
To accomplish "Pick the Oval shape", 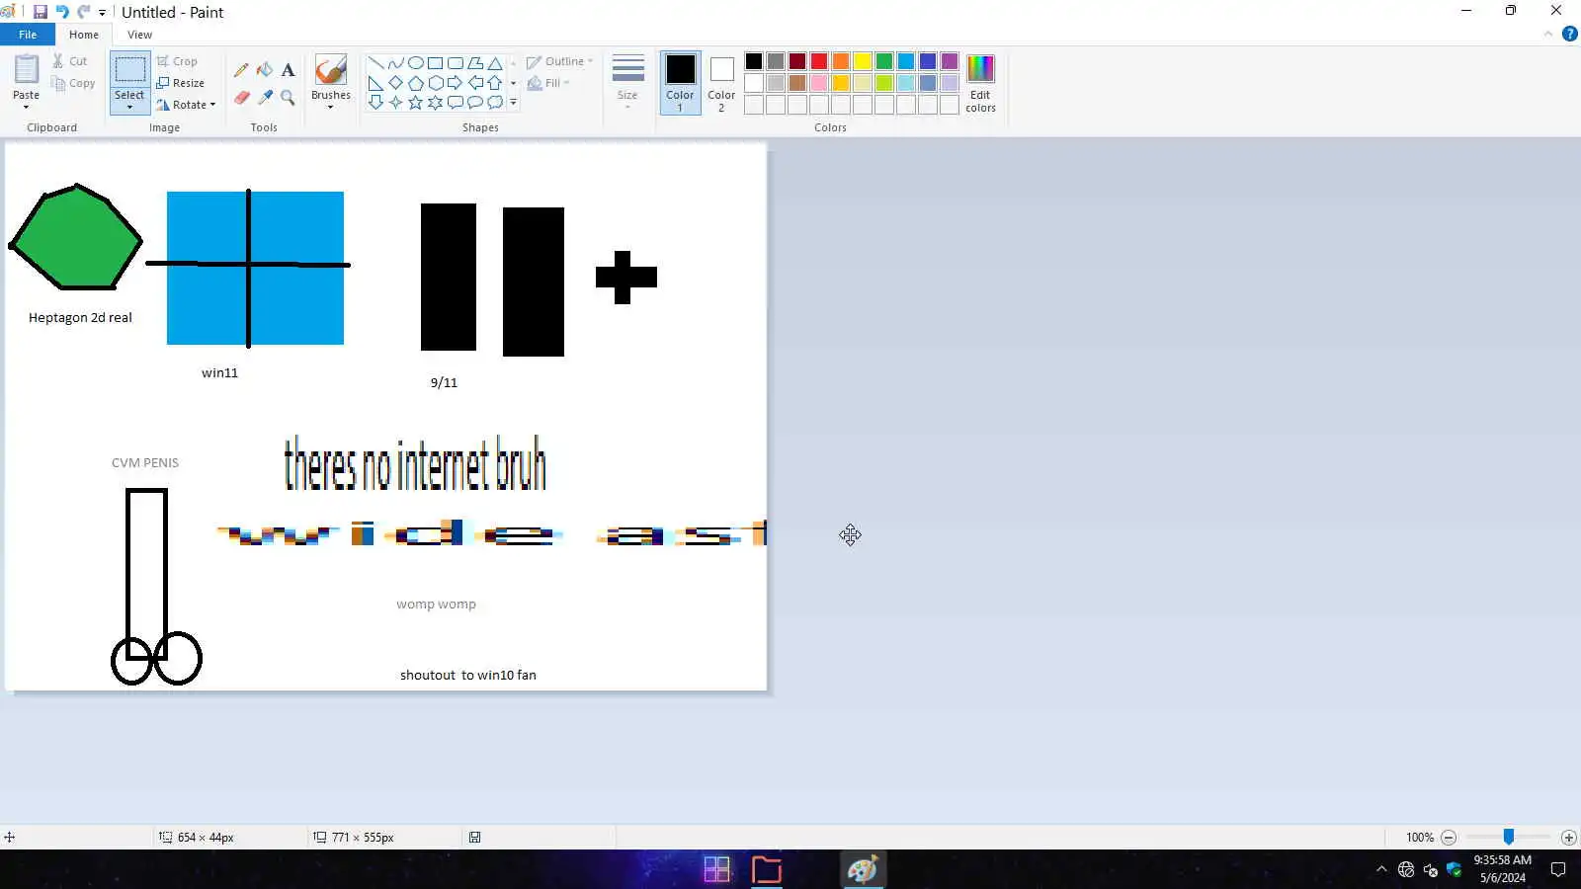I will [x=415, y=63].
